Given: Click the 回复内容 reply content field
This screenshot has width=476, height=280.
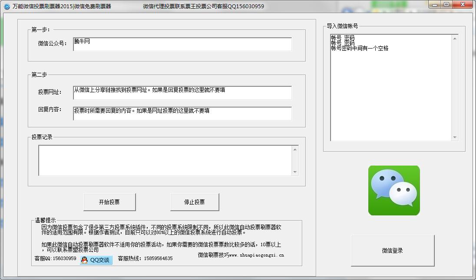Looking at the screenshot, I should (x=182, y=114).
